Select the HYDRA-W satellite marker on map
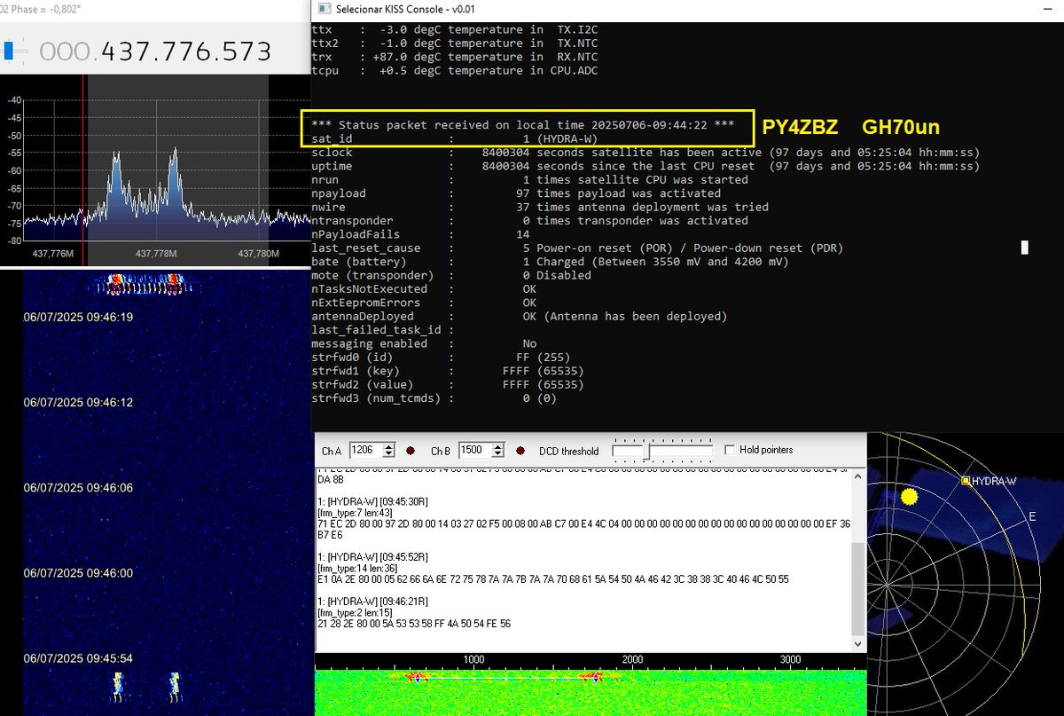 click(x=965, y=481)
